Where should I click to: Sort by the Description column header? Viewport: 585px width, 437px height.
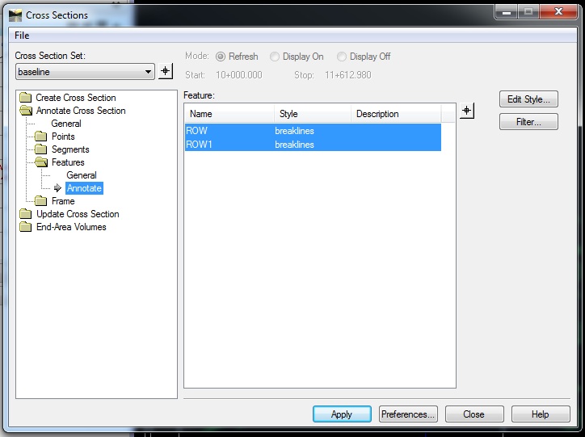point(396,114)
